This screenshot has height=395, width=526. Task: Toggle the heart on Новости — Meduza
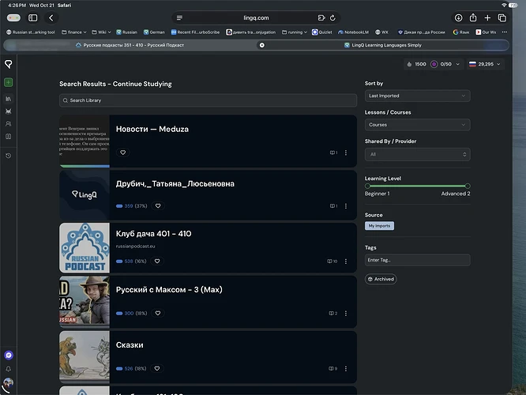coord(122,152)
